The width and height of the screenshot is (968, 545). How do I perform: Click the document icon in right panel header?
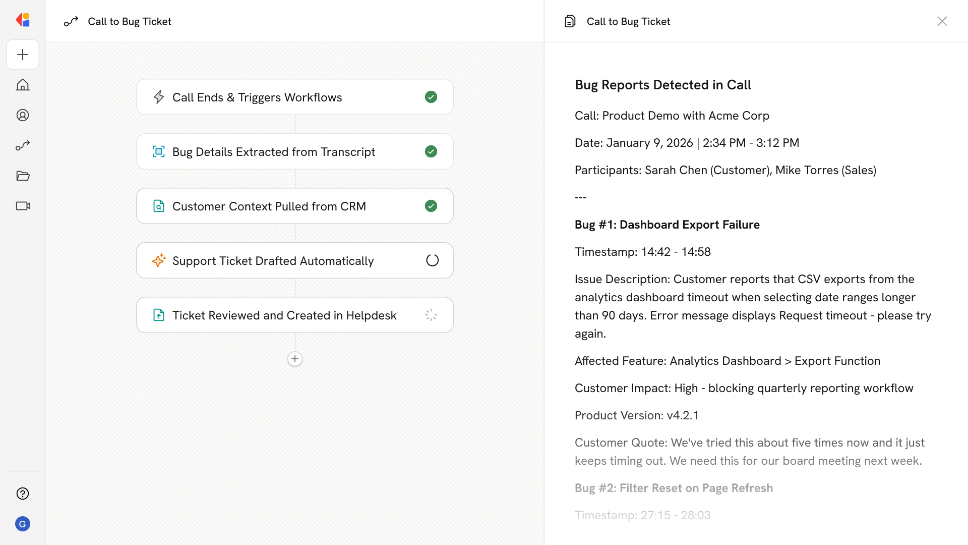click(x=570, y=21)
